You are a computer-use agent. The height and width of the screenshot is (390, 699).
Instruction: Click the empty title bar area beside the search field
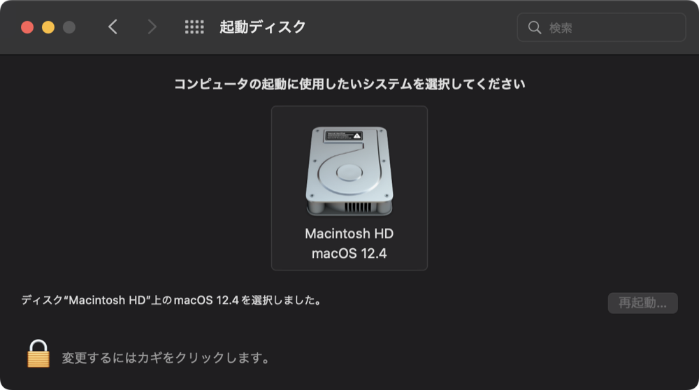point(410,27)
